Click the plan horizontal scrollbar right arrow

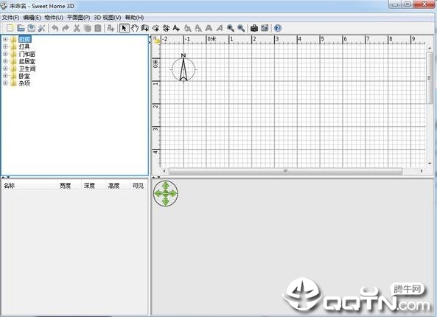(422, 171)
